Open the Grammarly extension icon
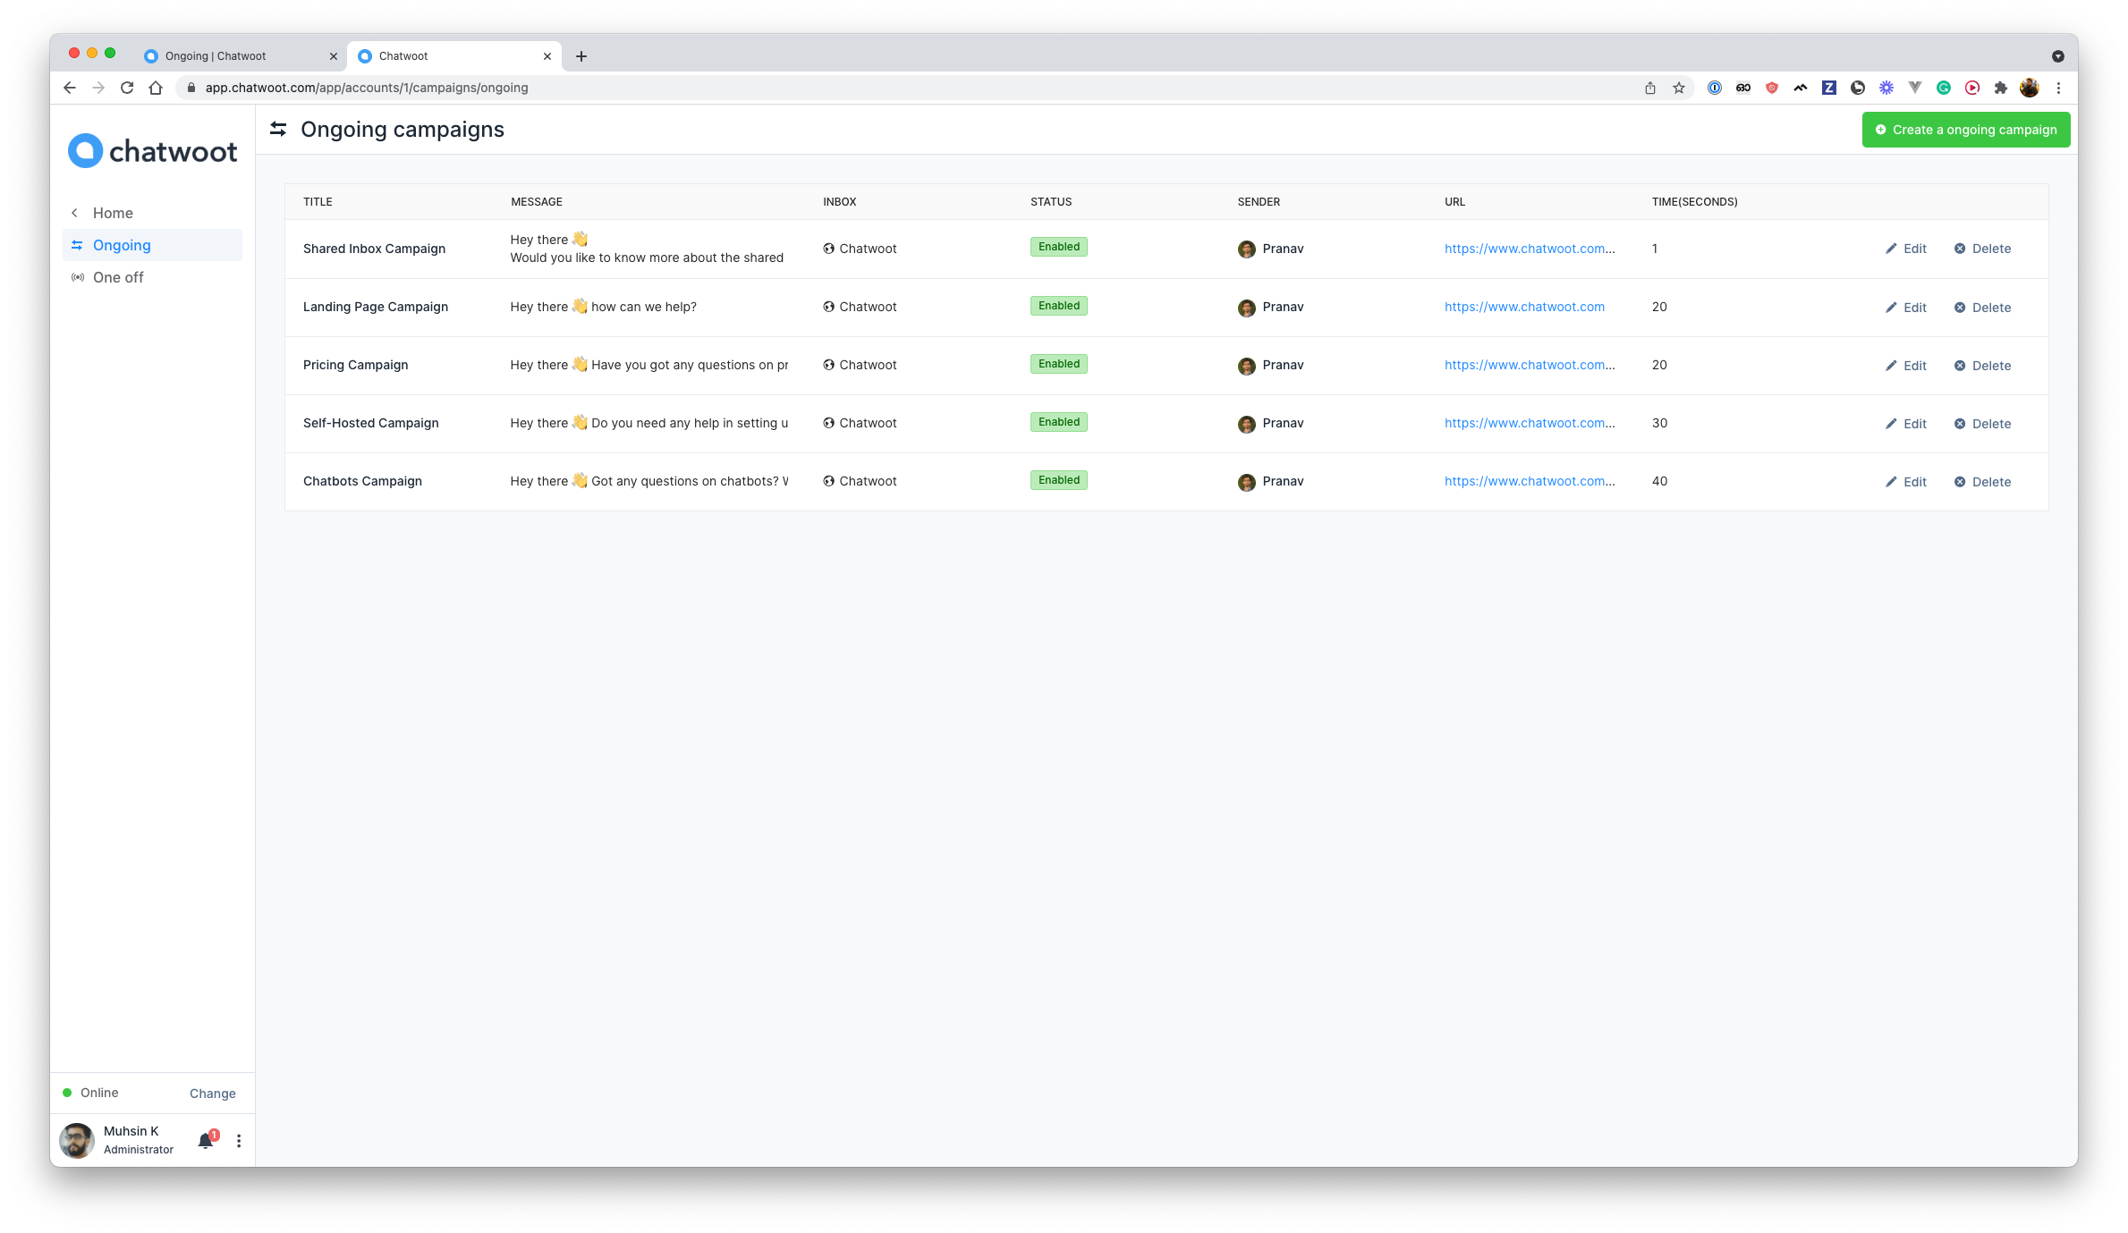The width and height of the screenshot is (2128, 1233). click(1944, 88)
